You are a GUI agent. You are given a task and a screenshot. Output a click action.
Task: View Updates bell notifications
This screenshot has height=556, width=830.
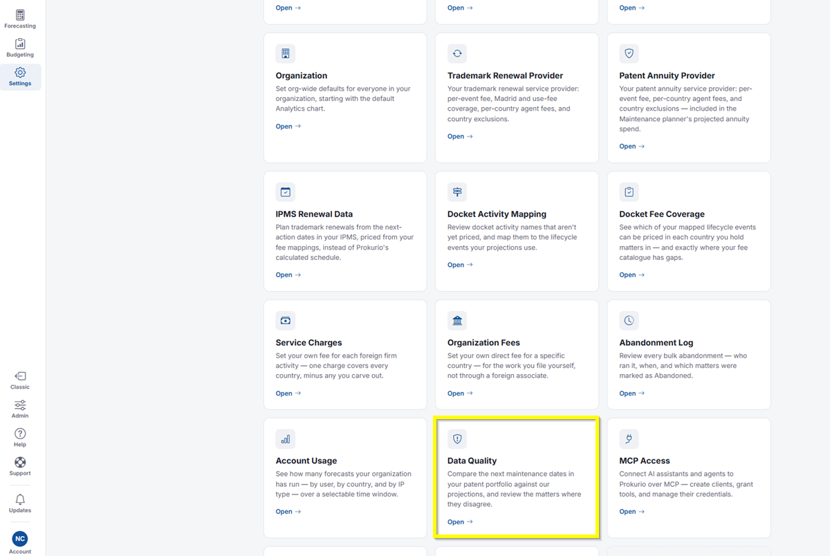(20, 503)
